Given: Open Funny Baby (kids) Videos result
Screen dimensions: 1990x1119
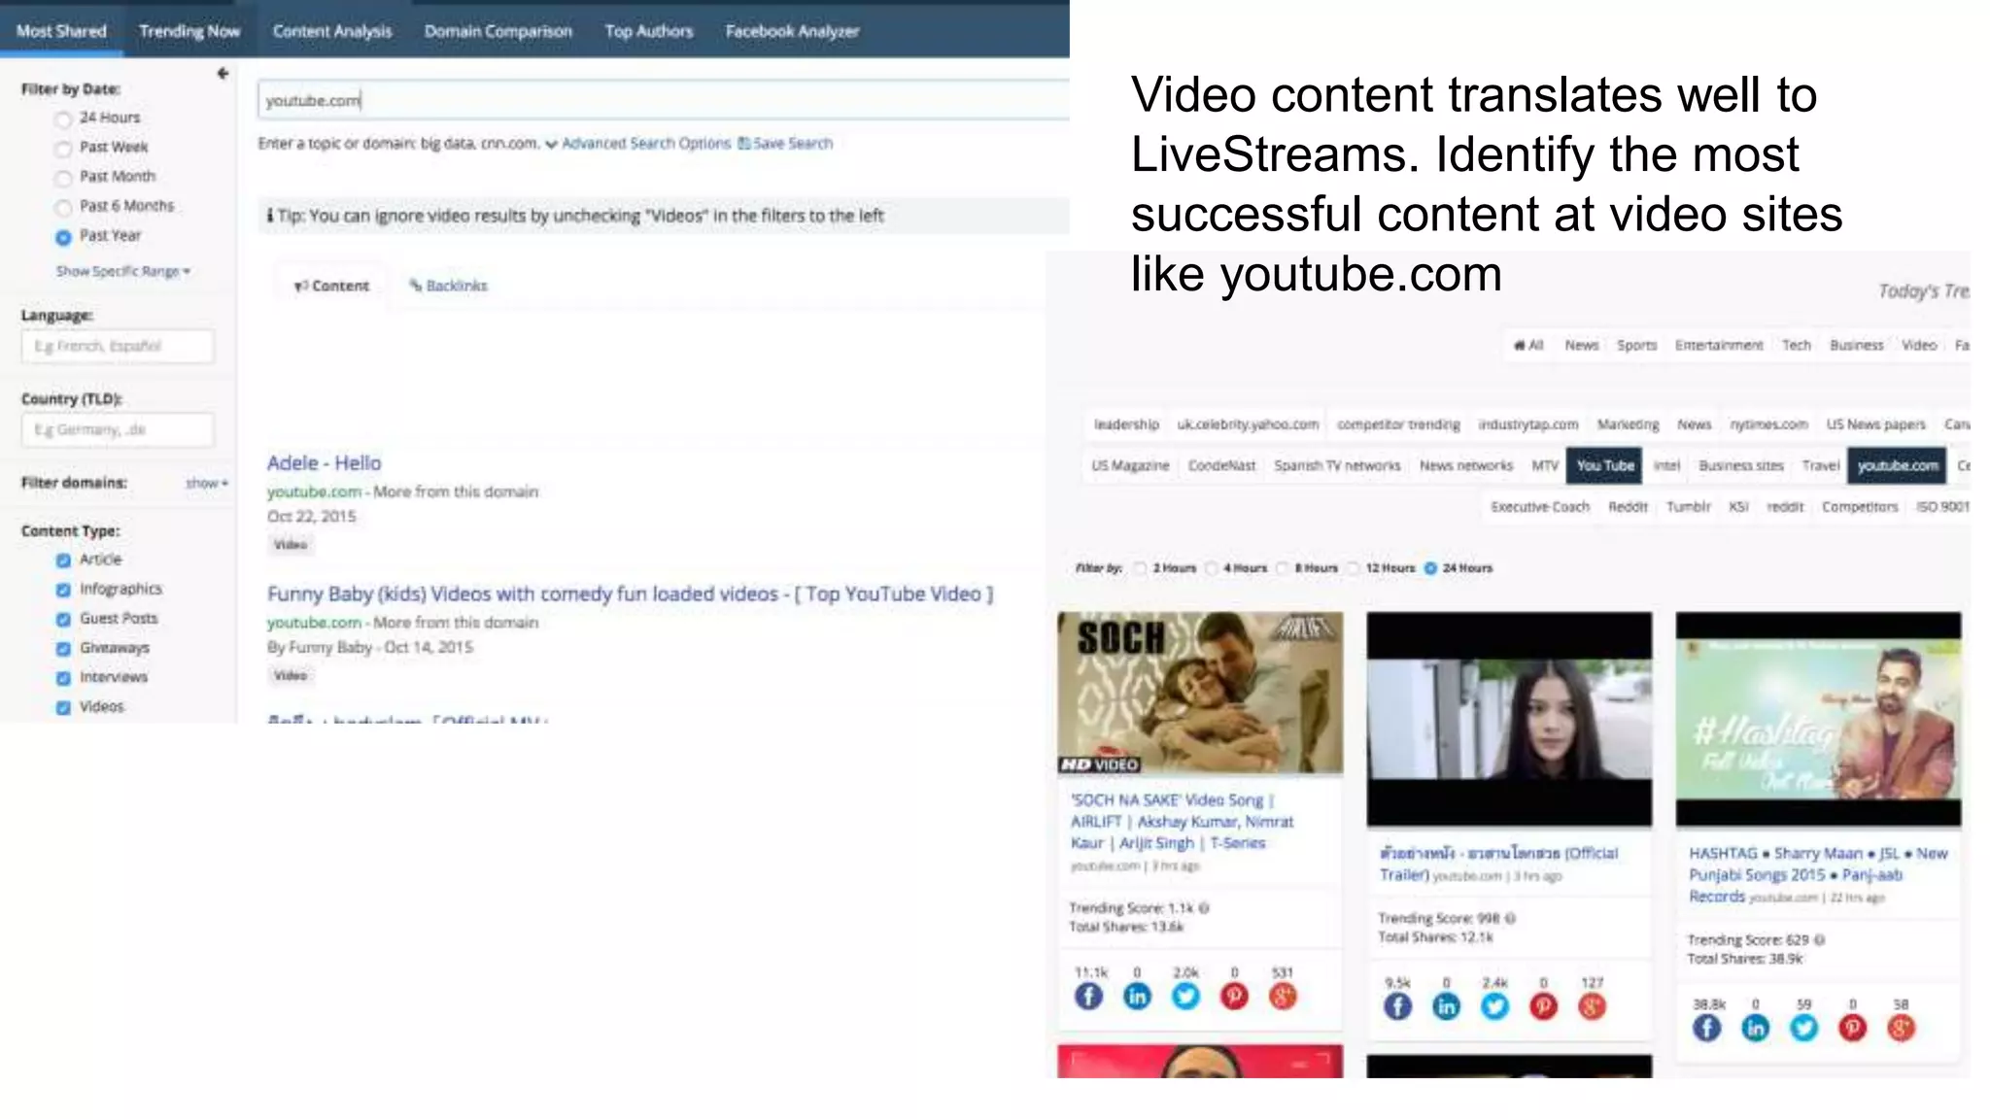Looking at the screenshot, I should point(630,594).
